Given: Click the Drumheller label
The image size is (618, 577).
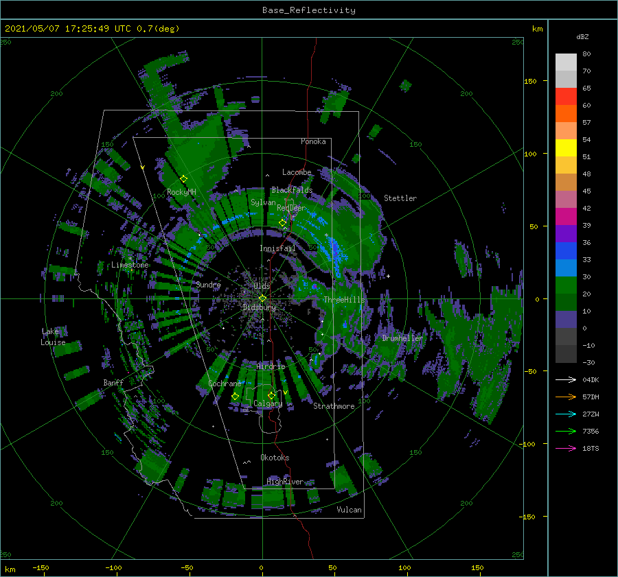Looking at the screenshot, I should click(x=402, y=338).
